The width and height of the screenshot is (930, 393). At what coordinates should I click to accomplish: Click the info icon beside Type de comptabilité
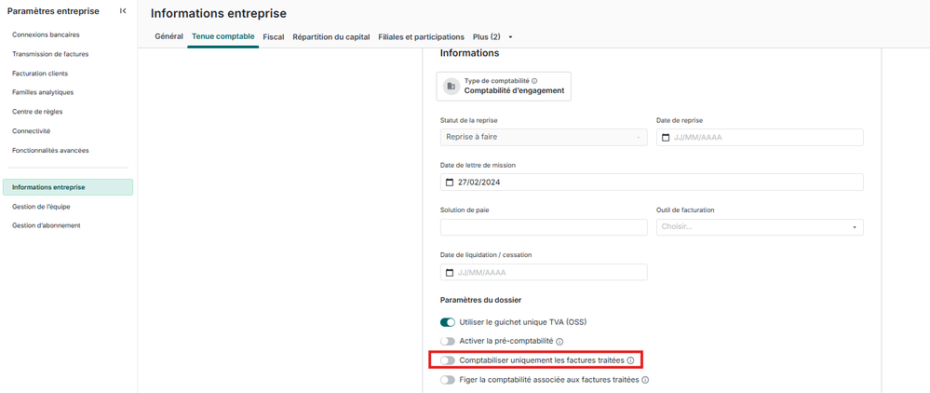click(x=534, y=81)
